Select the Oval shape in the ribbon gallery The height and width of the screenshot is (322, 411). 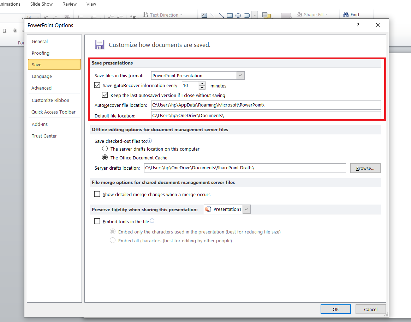pos(238,16)
